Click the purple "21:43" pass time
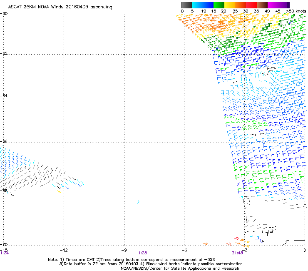This screenshot has width=308, height=271. [x=238, y=253]
